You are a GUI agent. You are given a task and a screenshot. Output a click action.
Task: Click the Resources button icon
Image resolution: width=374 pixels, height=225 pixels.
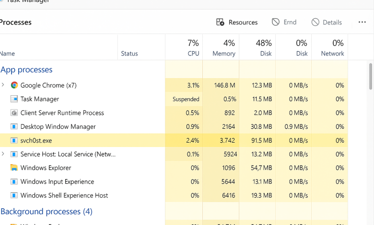pos(220,22)
